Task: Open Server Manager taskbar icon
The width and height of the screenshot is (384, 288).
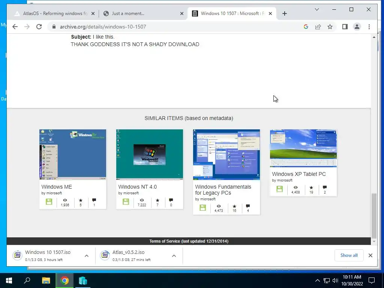Action: [x=83, y=280]
